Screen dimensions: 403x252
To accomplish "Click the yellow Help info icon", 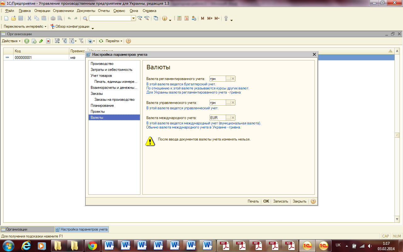I will click(x=165, y=18).
